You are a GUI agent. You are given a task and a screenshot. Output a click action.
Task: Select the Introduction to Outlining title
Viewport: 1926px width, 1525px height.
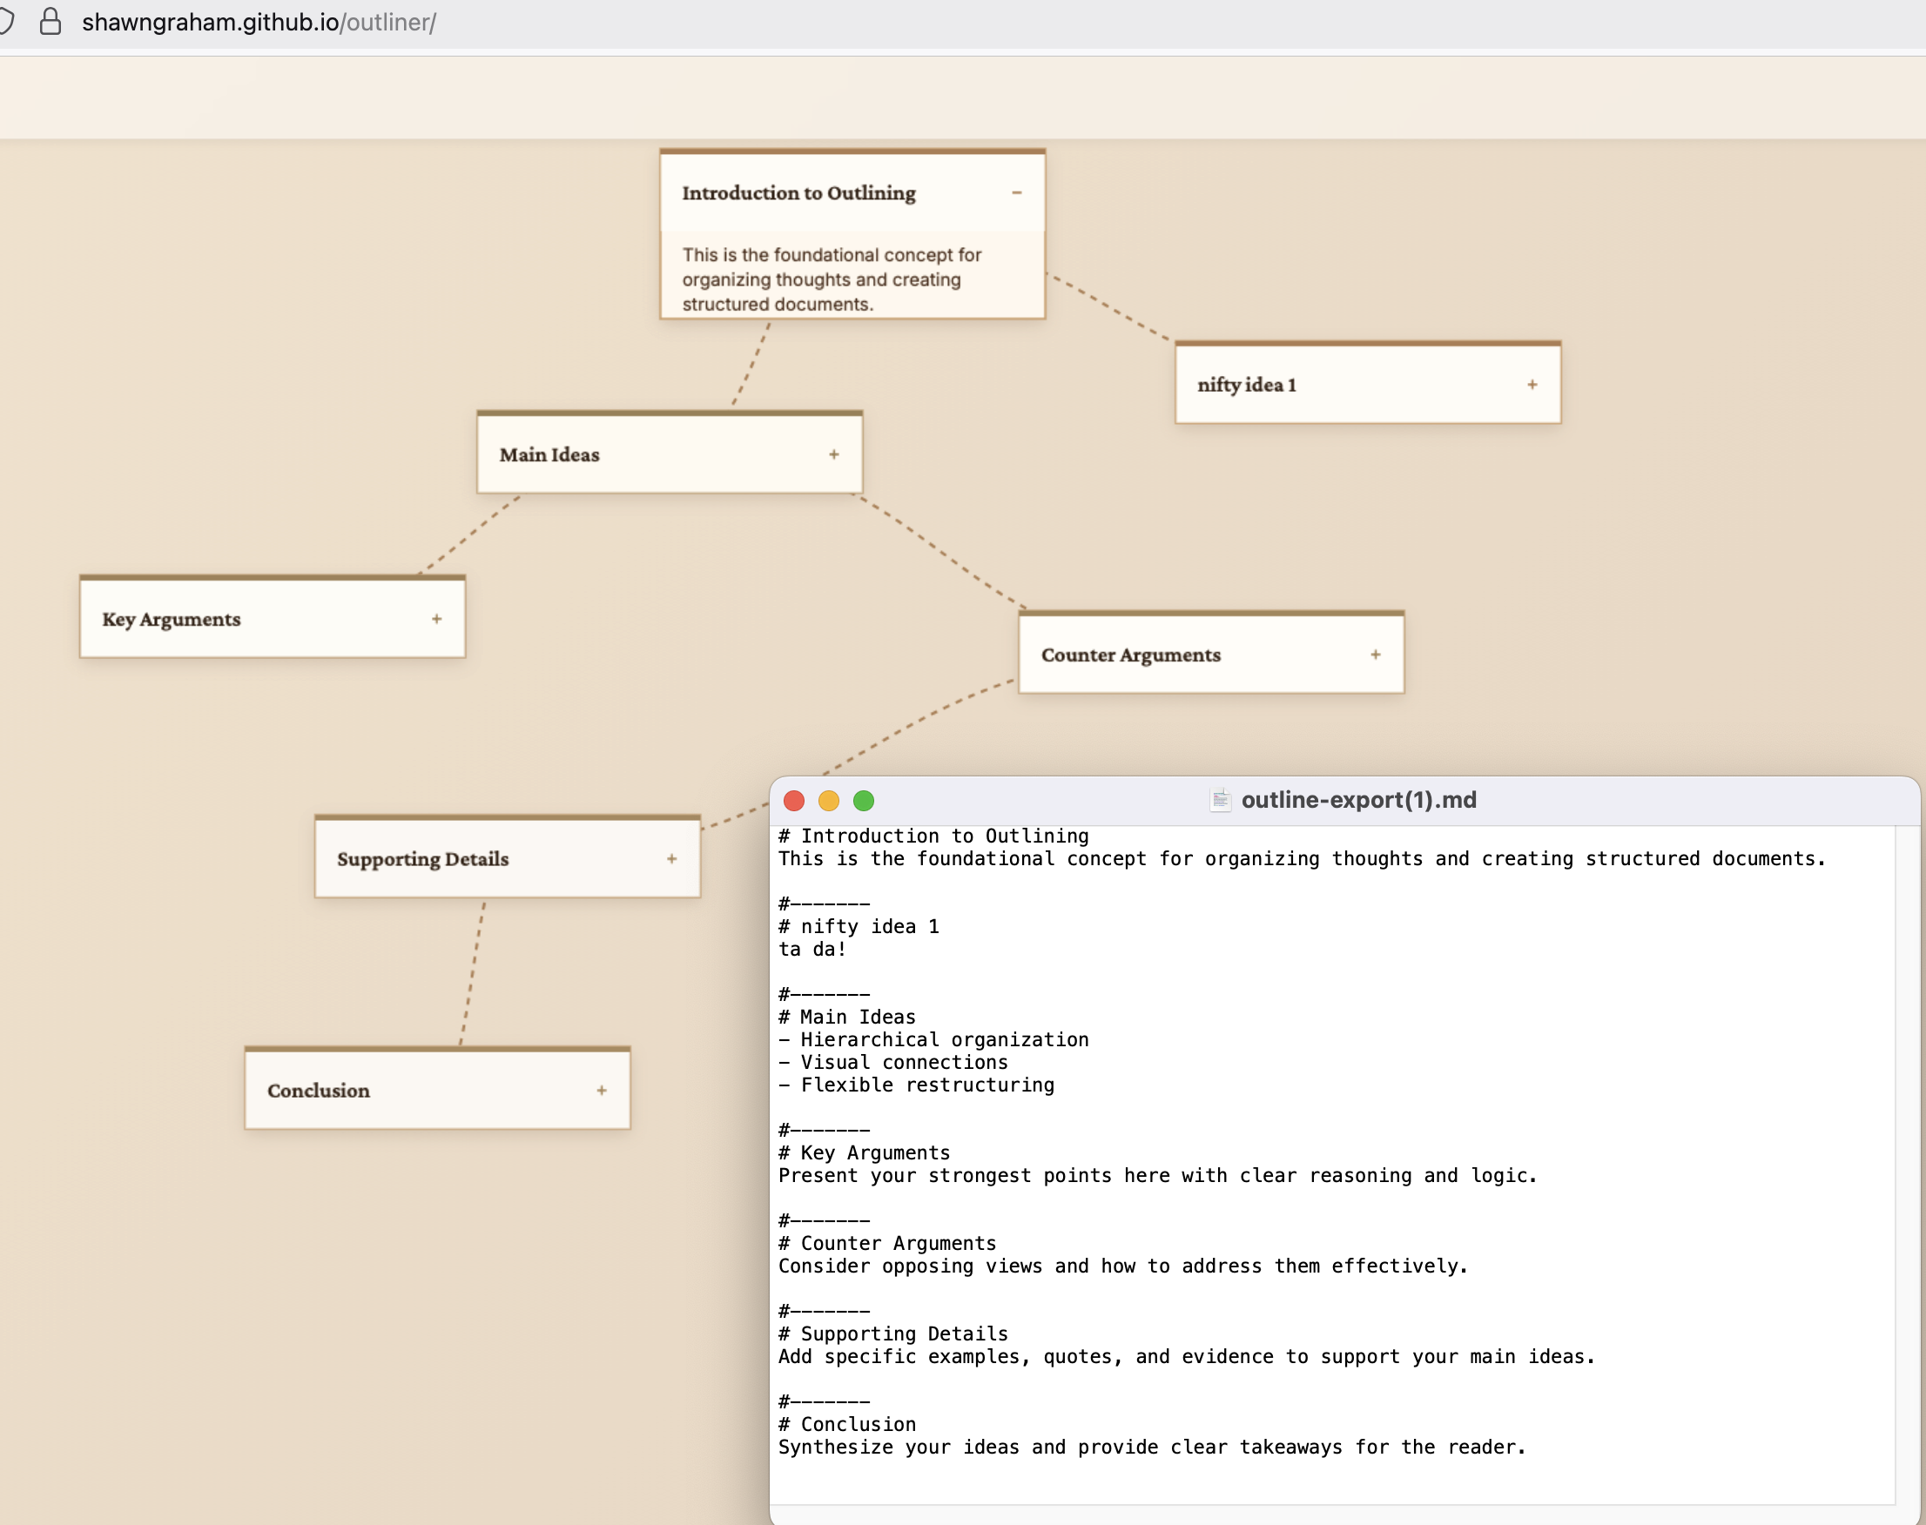point(798,193)
